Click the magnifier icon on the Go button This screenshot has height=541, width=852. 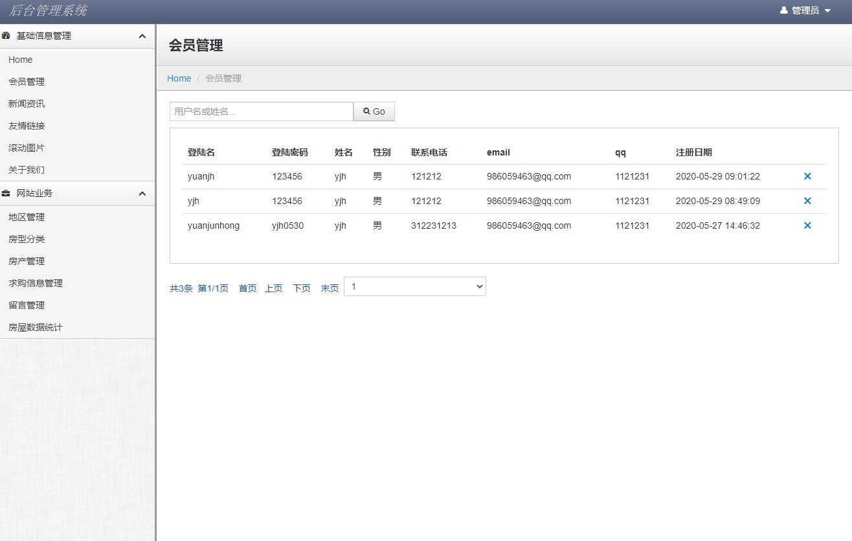[x=367, y=111]
